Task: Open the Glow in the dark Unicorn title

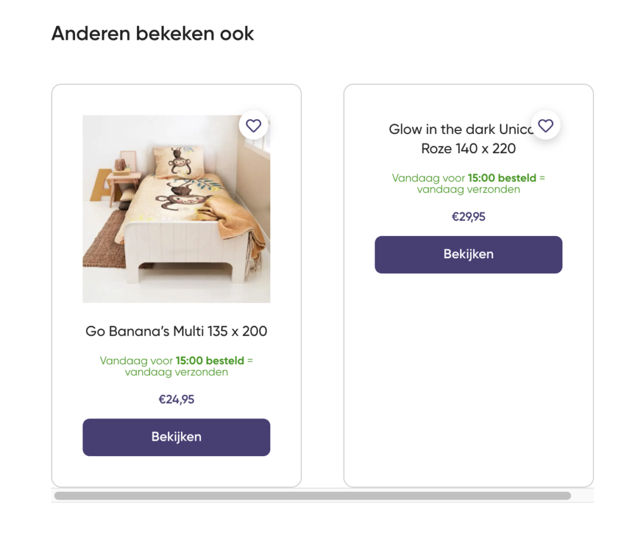Action: tap(460, 130)
